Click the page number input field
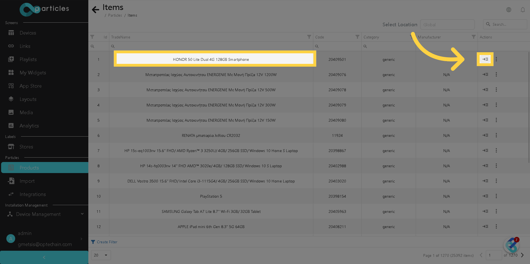Viewport: 530px width, 264px height. pyautogui.click(x=494, y=255)
